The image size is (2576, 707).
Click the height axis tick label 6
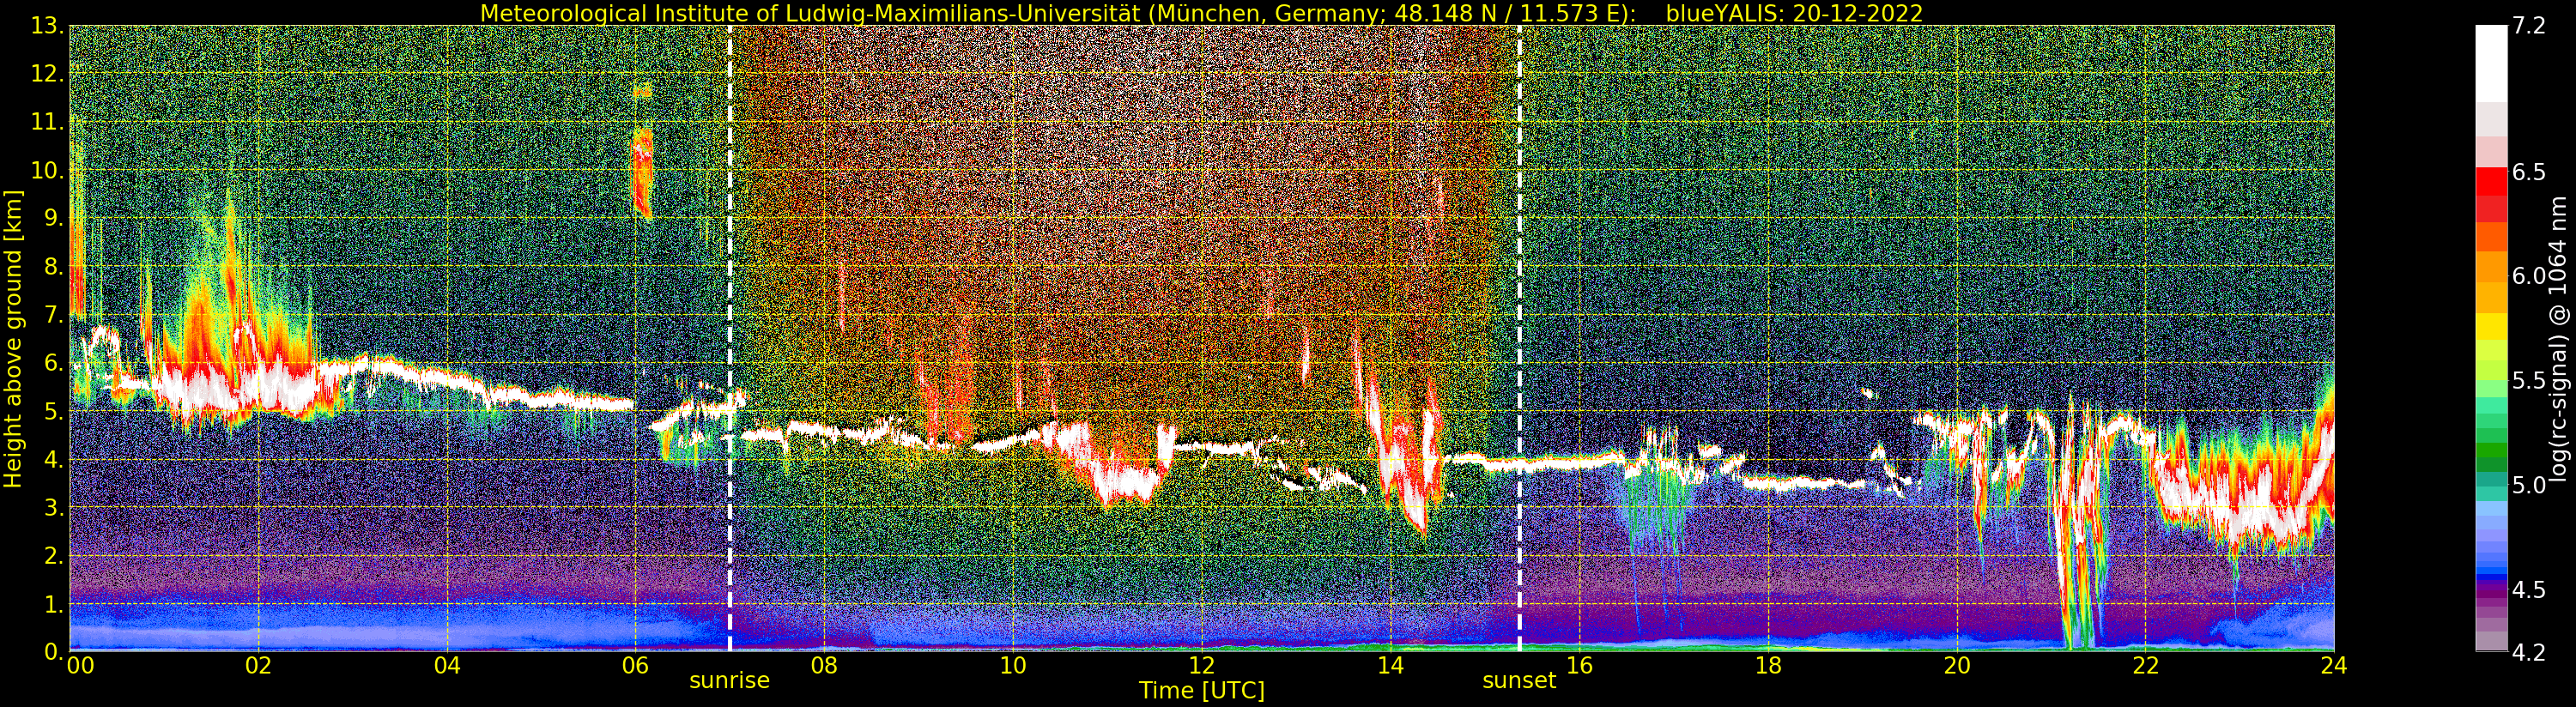click(x=54, y=363)
